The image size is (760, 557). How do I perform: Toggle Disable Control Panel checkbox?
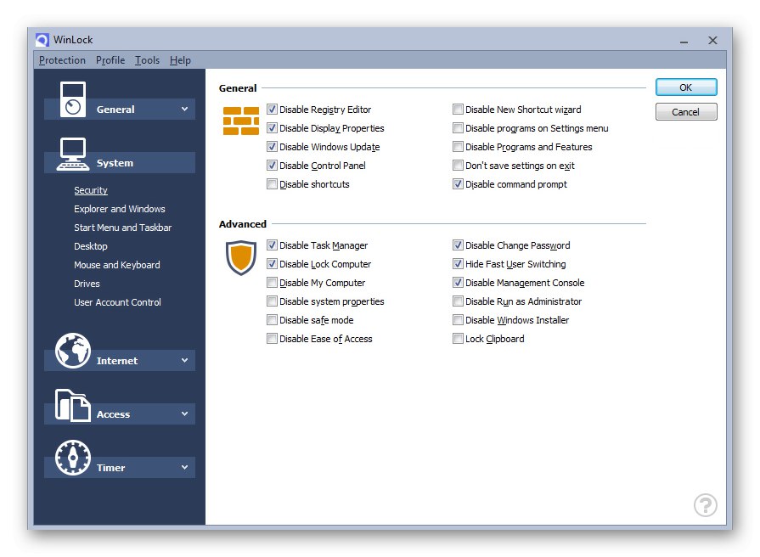point(272,166)
